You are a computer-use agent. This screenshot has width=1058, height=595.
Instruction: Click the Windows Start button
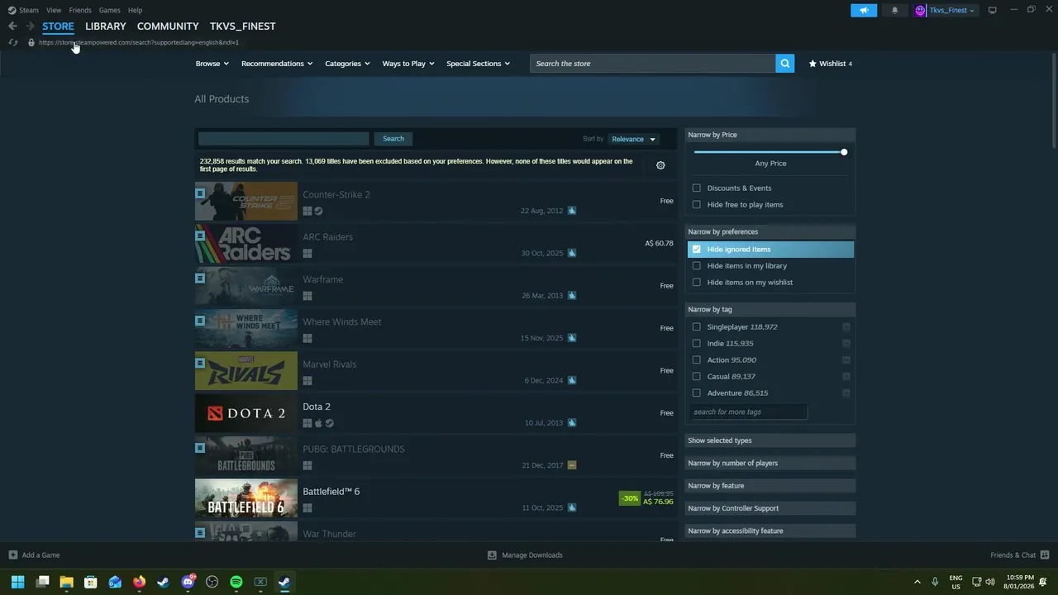[x=17, y=582]
